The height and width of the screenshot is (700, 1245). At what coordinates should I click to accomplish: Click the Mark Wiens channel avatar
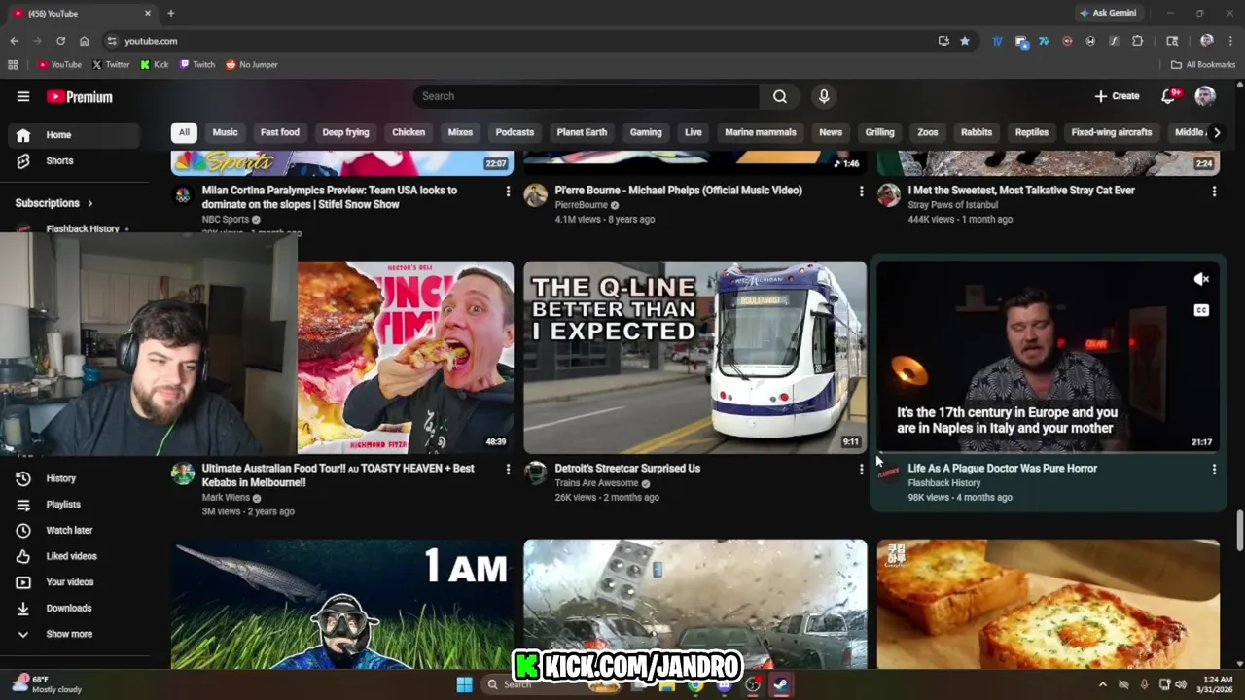[x=183, y=473]
